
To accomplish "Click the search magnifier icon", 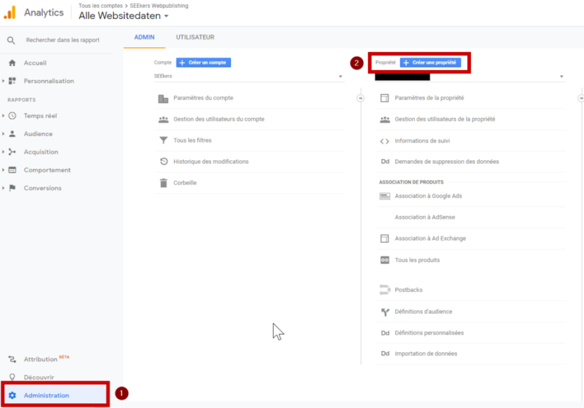I will click(x=11, y=40).
